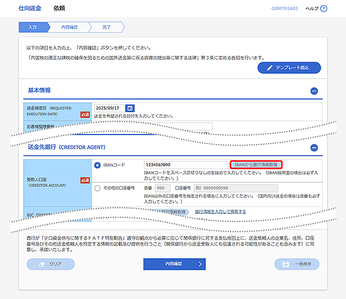This screenshot has width=346, height=299.
Task: Click the クリア button
Action: coord(51,264)
